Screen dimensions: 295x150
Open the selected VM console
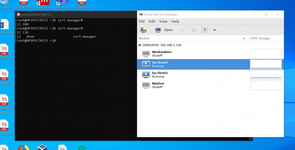[x=164, y=30]
